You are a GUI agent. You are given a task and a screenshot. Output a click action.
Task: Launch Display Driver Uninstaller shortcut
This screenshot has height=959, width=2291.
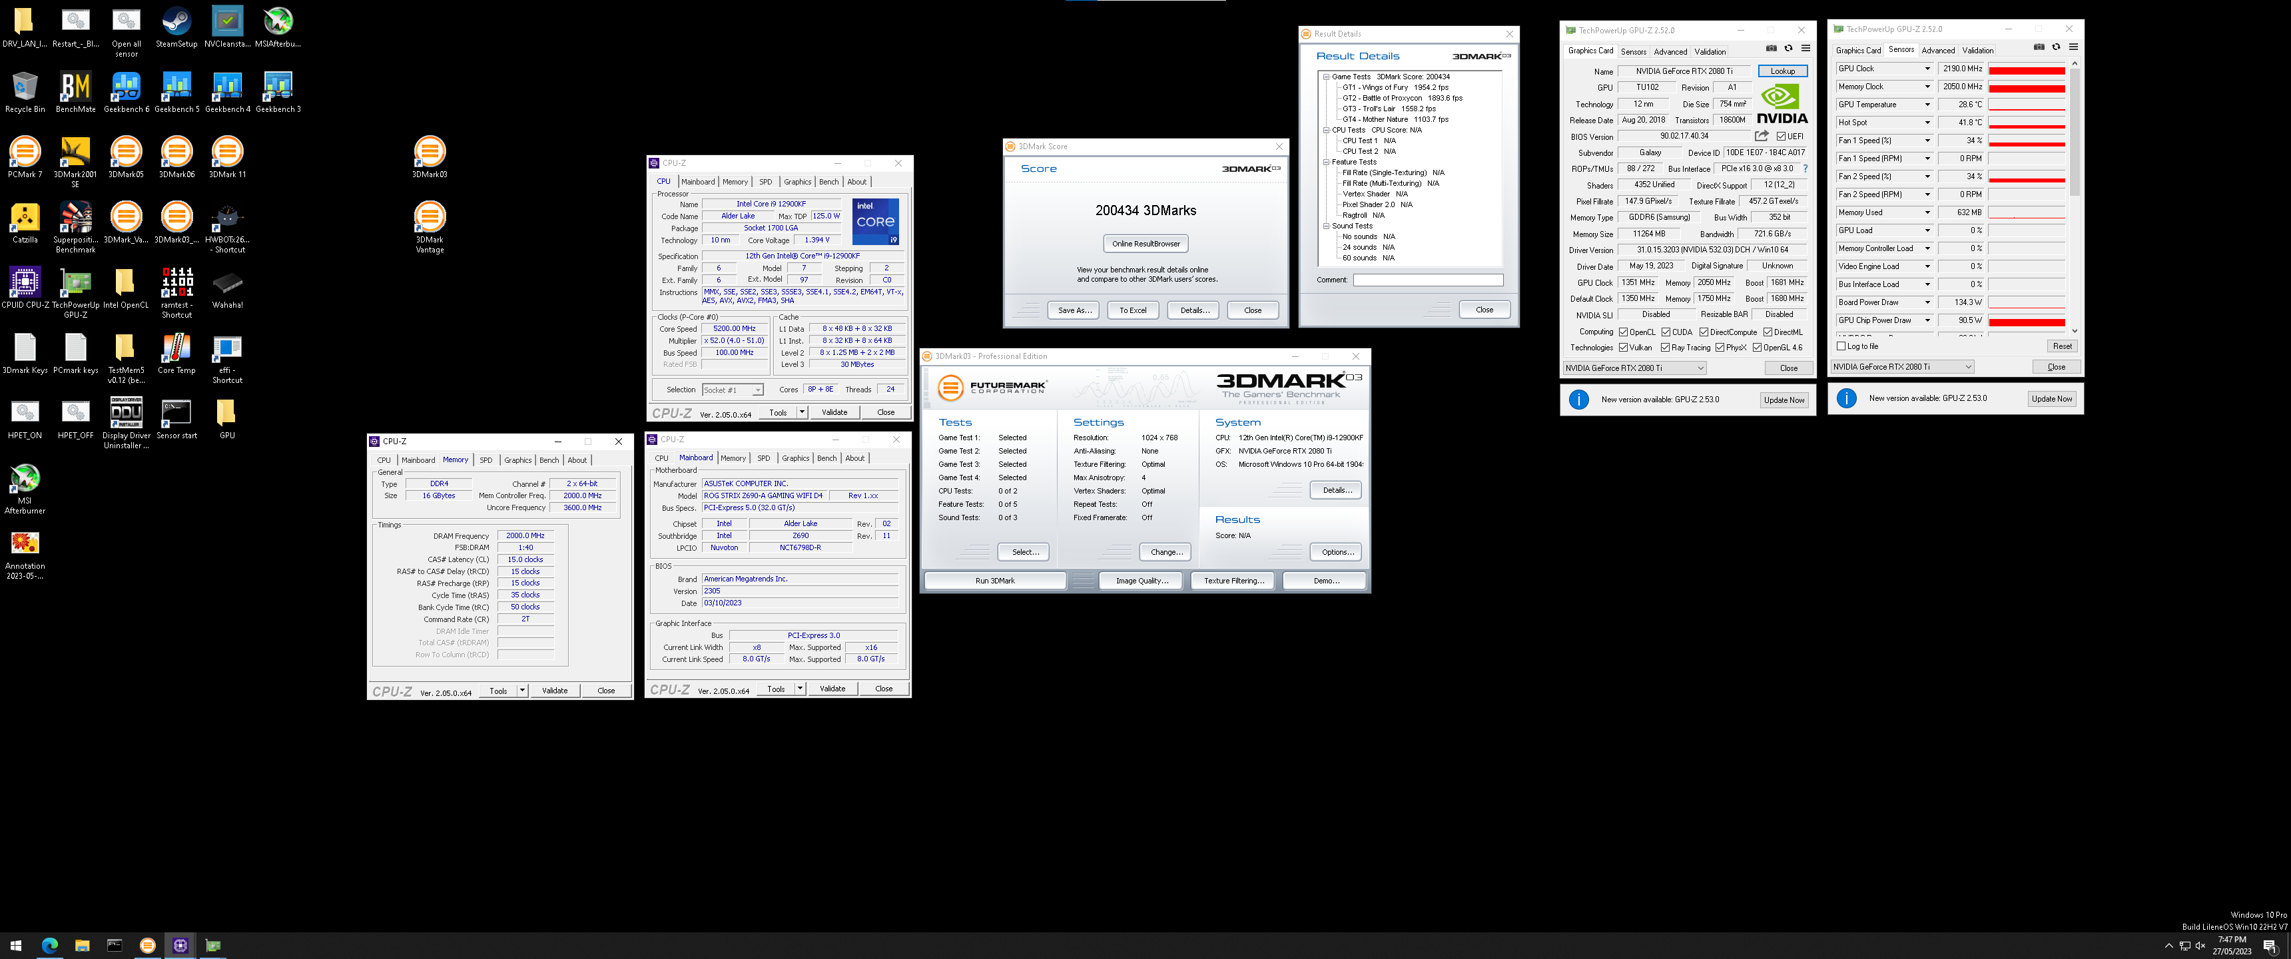click(x=127, y=424)
